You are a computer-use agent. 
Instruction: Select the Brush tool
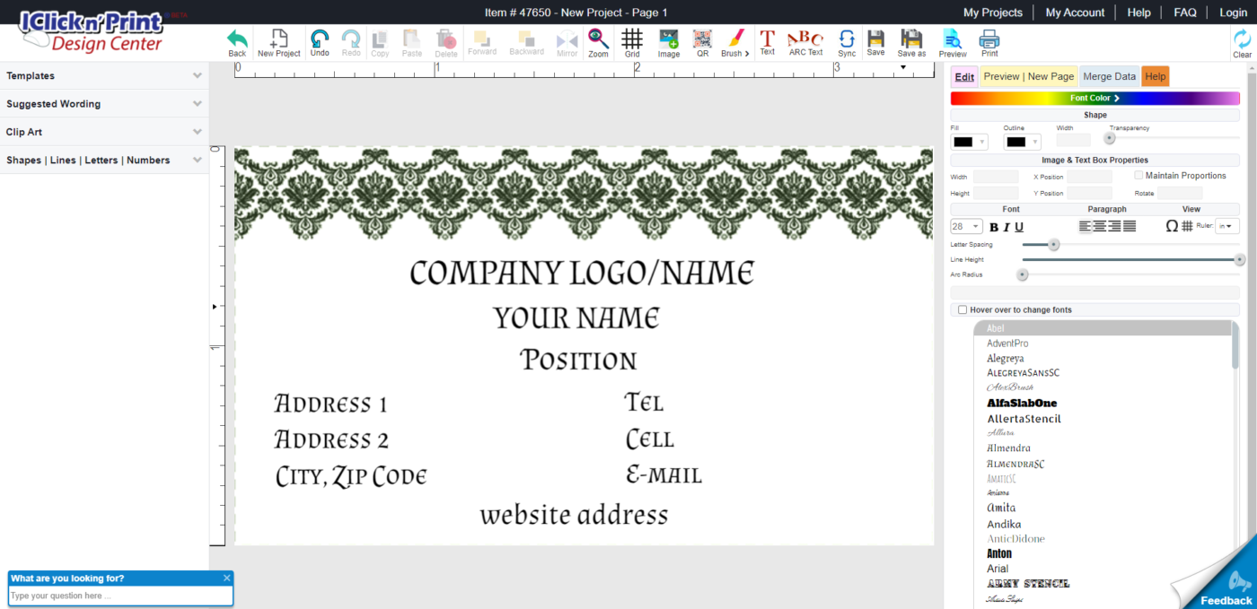tap(732, 42)
